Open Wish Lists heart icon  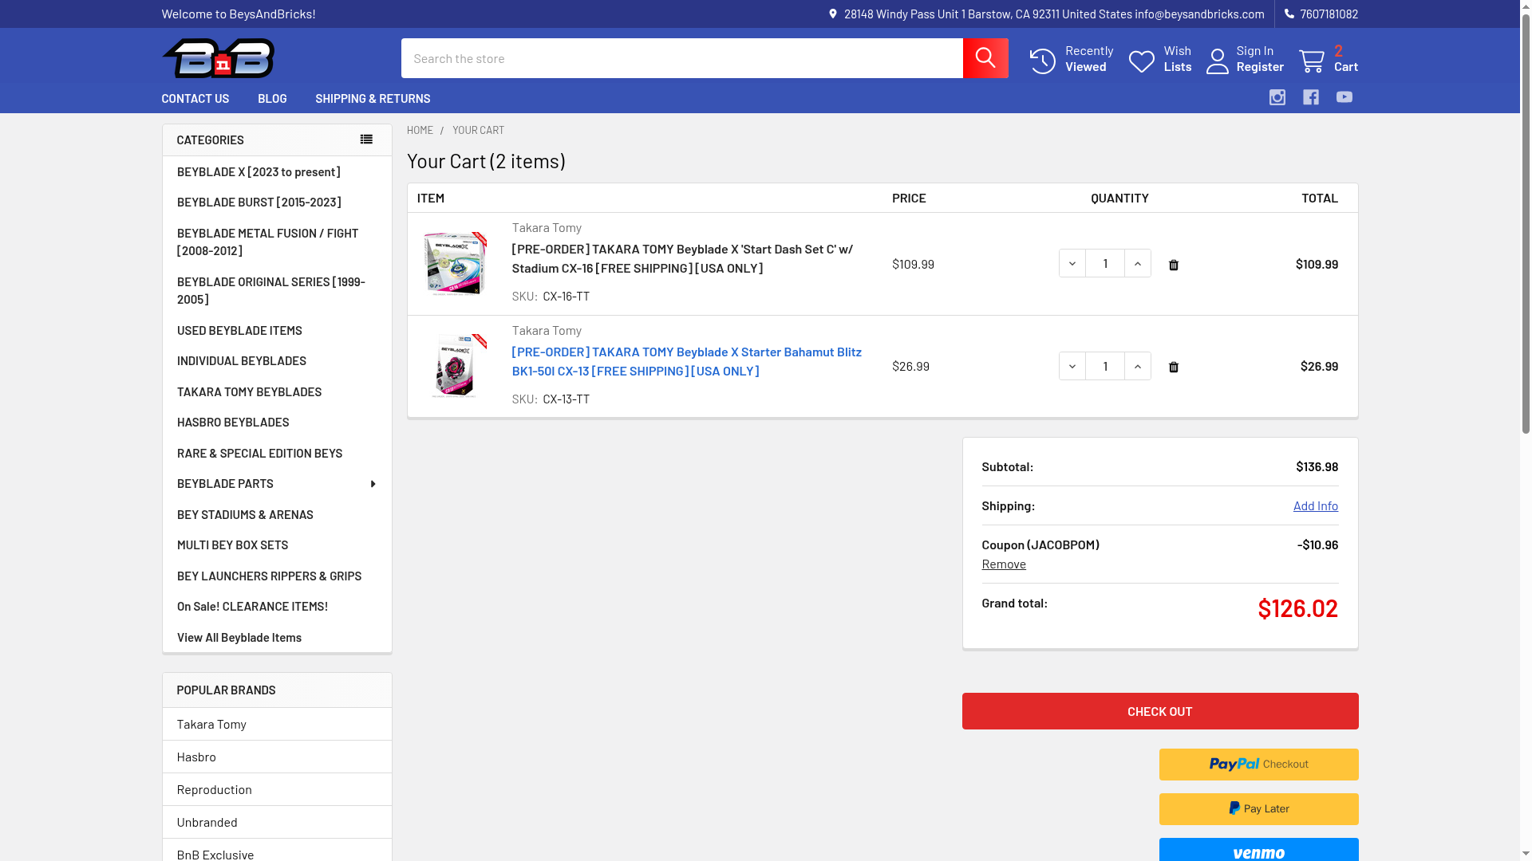(1141, 61)
